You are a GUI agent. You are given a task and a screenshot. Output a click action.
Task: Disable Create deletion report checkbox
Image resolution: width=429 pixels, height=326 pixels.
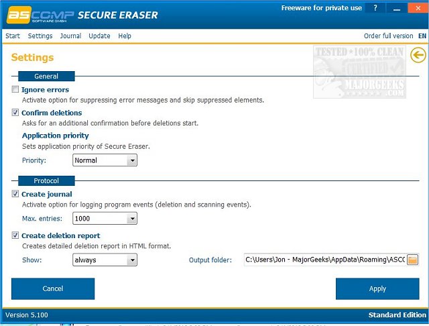15,235
